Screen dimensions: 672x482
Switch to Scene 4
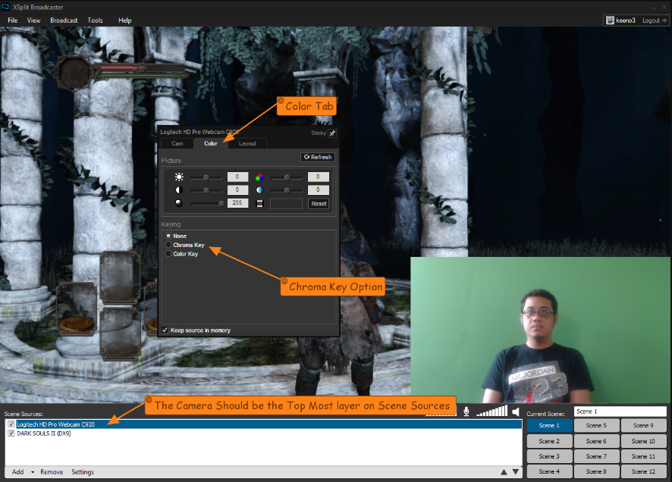click(x=549, y=471)
